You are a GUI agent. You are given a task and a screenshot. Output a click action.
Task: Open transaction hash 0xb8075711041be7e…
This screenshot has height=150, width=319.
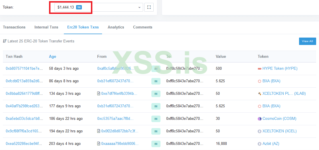pos(25,69)
